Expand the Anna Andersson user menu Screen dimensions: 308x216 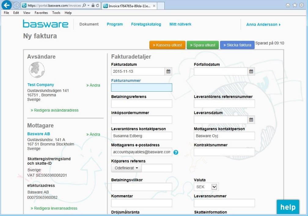point(263,24)
